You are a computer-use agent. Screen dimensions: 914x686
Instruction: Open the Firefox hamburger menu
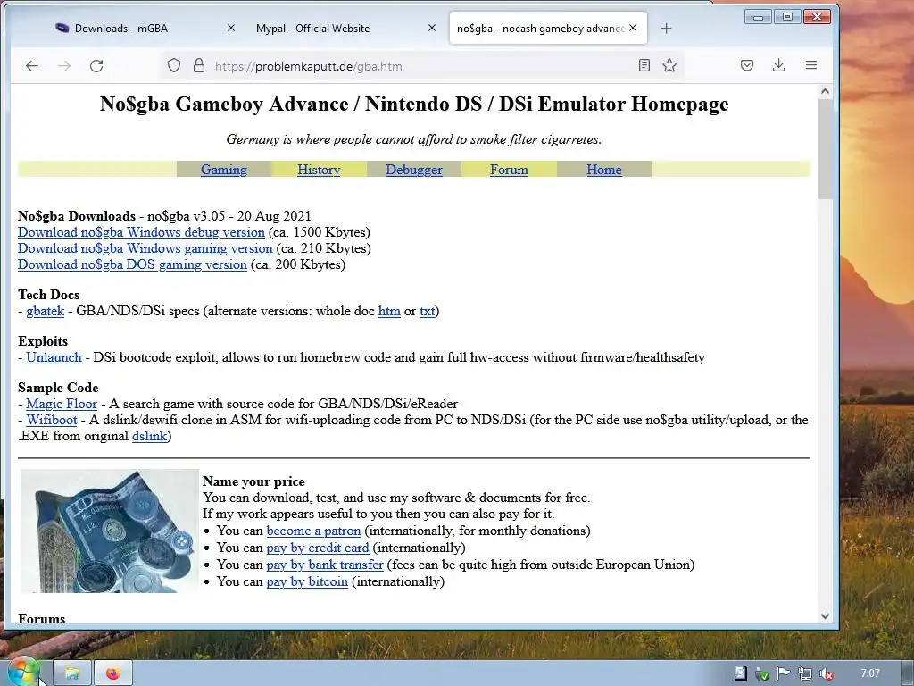(810, 65)
